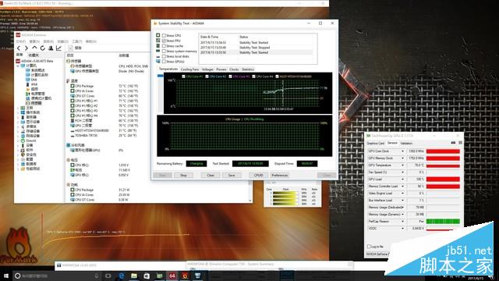The width and height of the screenshot is (499, 281).
Task: Open GPU Memory Clock sensor dropdown
Action: 402,158
